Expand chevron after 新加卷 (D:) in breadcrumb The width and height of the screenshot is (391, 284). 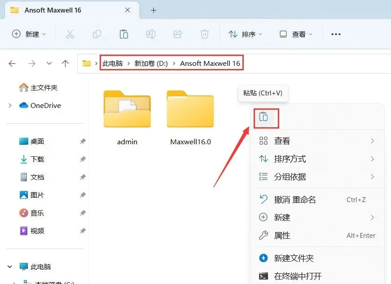(x=174, y=64)
